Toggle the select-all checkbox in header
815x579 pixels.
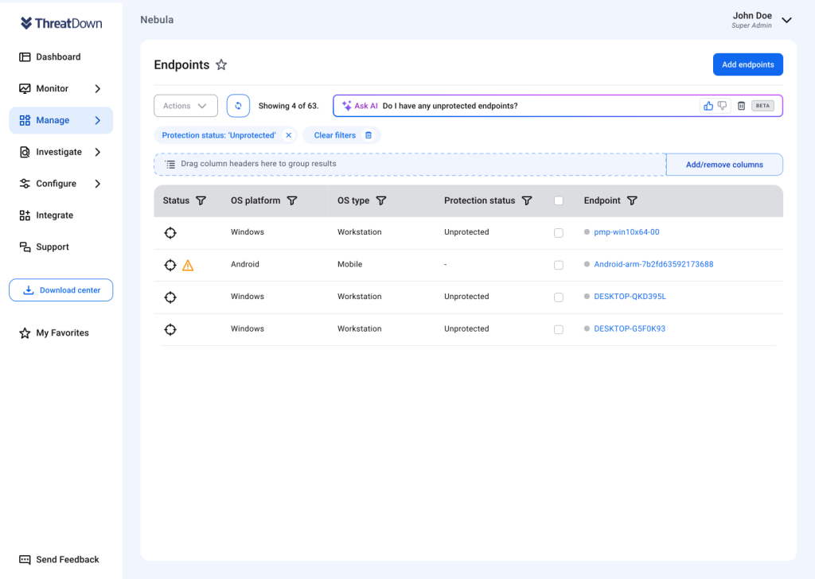(559, 201)
